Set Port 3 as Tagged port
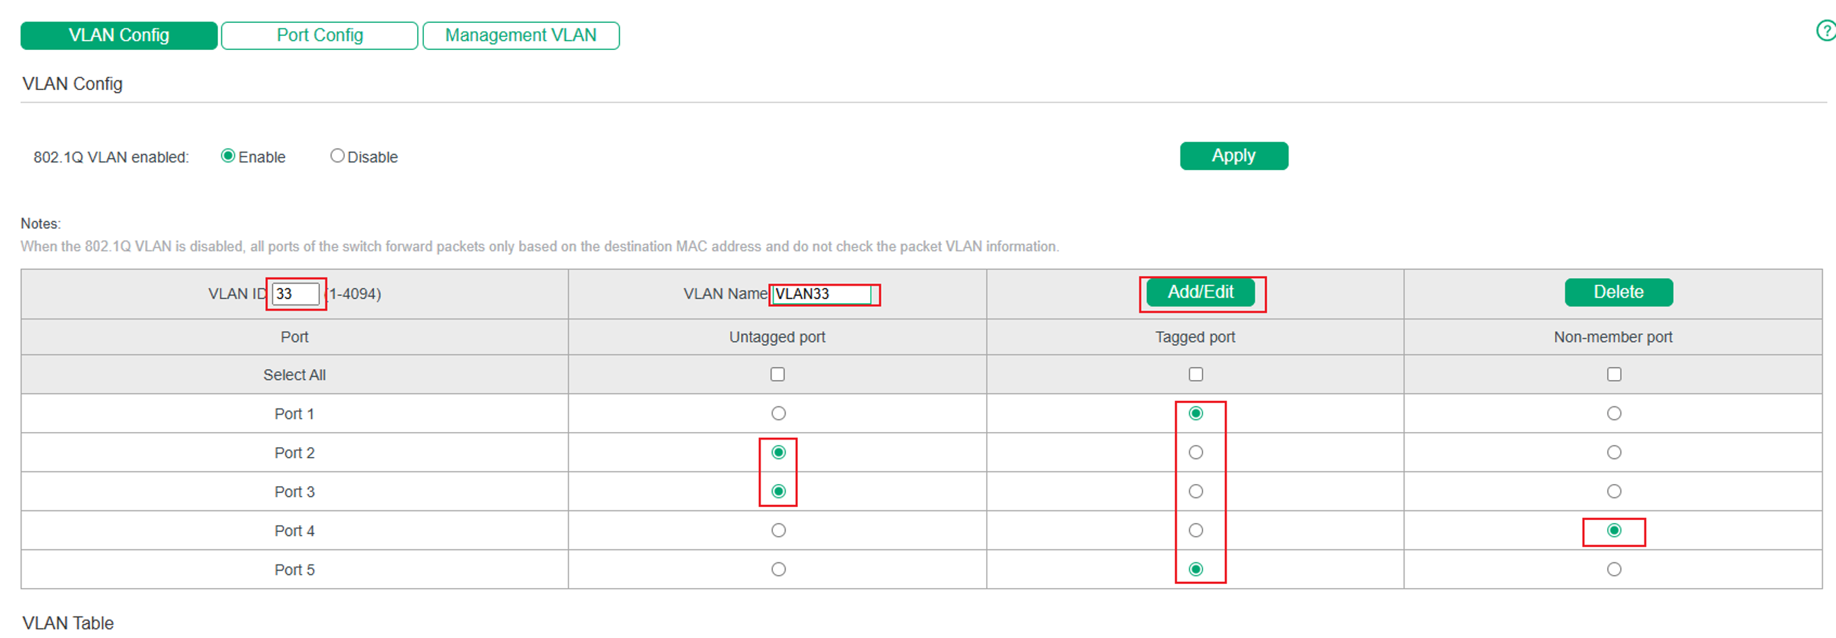This screenshot has height=638, width=1836. 1196,492
